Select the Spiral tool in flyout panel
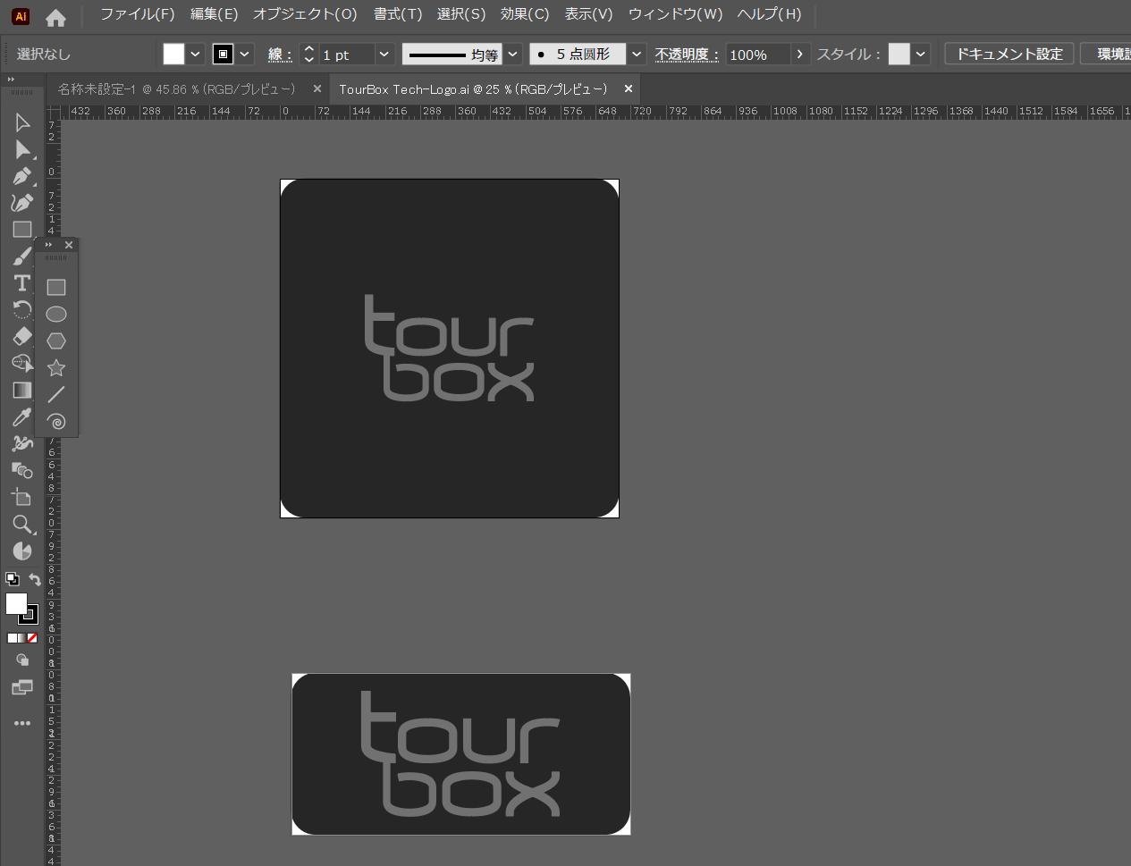This screenshot has height=866, width=1131. [56, 422]
